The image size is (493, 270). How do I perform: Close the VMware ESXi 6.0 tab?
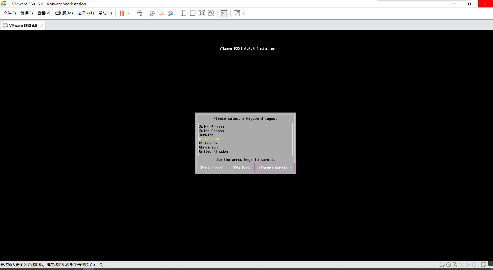pos(42,25)
